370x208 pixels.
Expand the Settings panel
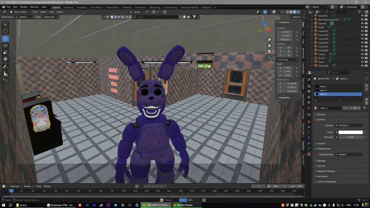click(321, 161)
